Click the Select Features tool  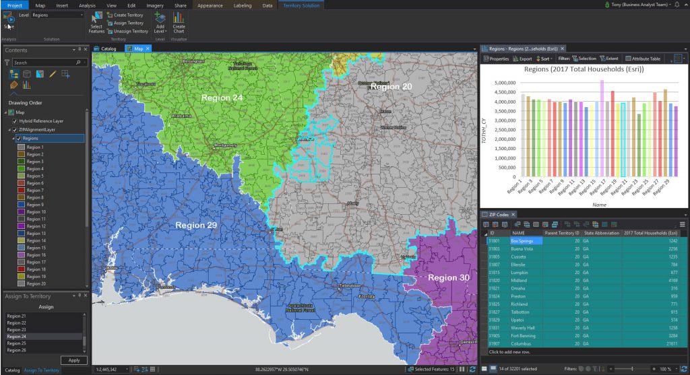[x=96, y=22]
